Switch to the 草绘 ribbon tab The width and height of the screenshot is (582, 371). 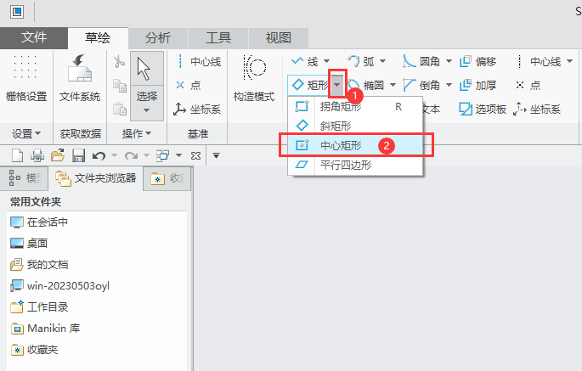[x=98, y=38]
